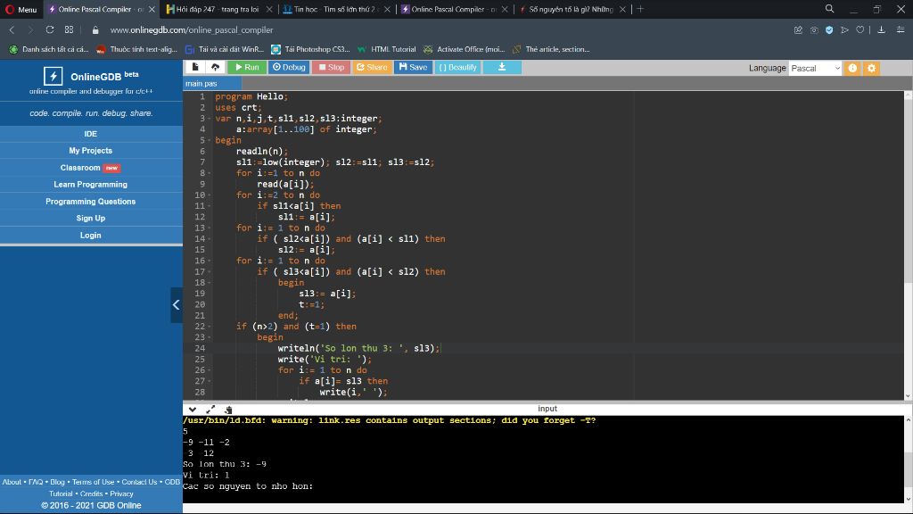Click the 'Terms of Use' footer link
This screenshot has width=913, height=514.
tap(93, 482)
